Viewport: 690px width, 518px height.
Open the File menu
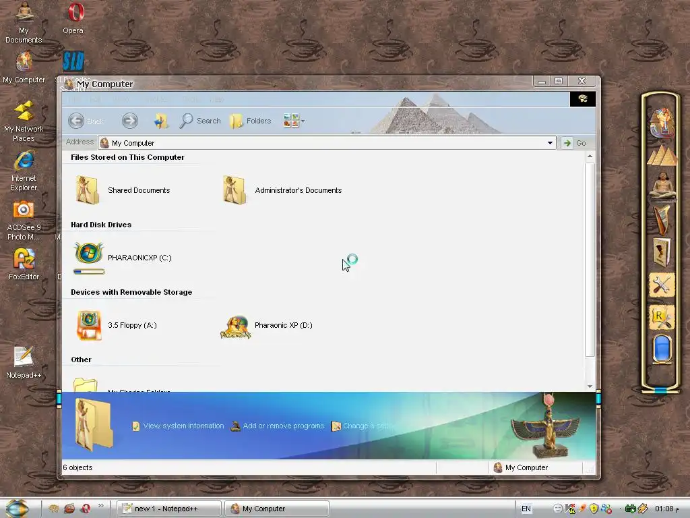[73, 100]
